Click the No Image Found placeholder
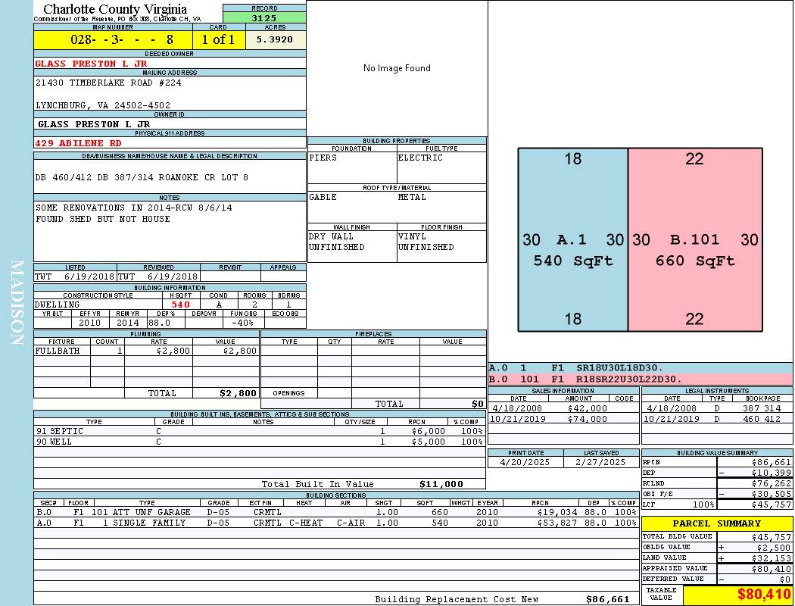Screen dimensions: 795x606 [x=397, y=68]
